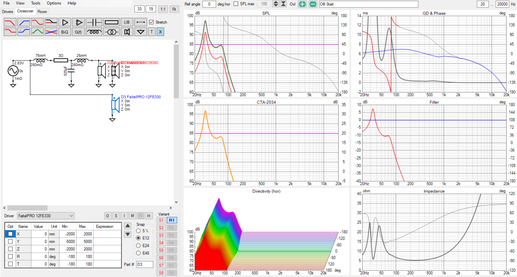The image size is (517, 277).
Task: Open the Driver dropdown FaitalPRO 12FE330
Action: click(x=46, y=216)
